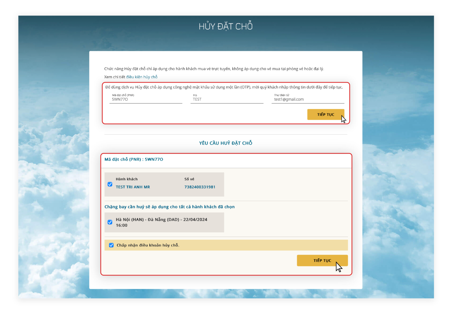The width and height of the screenshot is (452, 314).
Task: Click the 'Mã đặt chỗ (PNR) : 5WN77O' header
Action: 134,159
